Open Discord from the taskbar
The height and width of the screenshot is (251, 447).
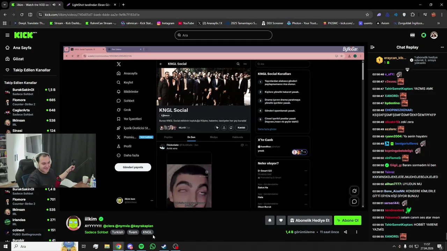tap(130, 246)
